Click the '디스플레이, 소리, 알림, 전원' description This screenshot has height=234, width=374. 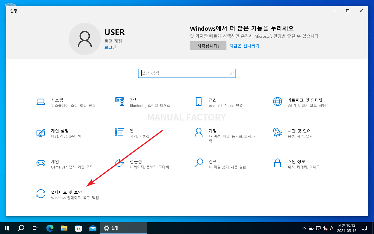pyautogui.click(x=73, y=106)
